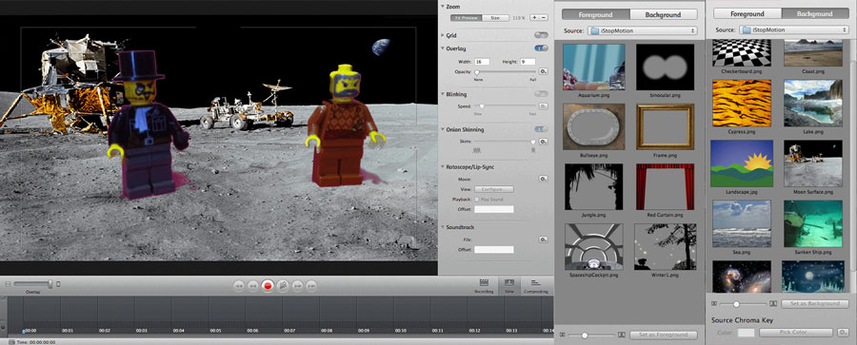Step forward one frame button
The height and width of the screenshot is (345, 857).
click(x=297, y=285)
